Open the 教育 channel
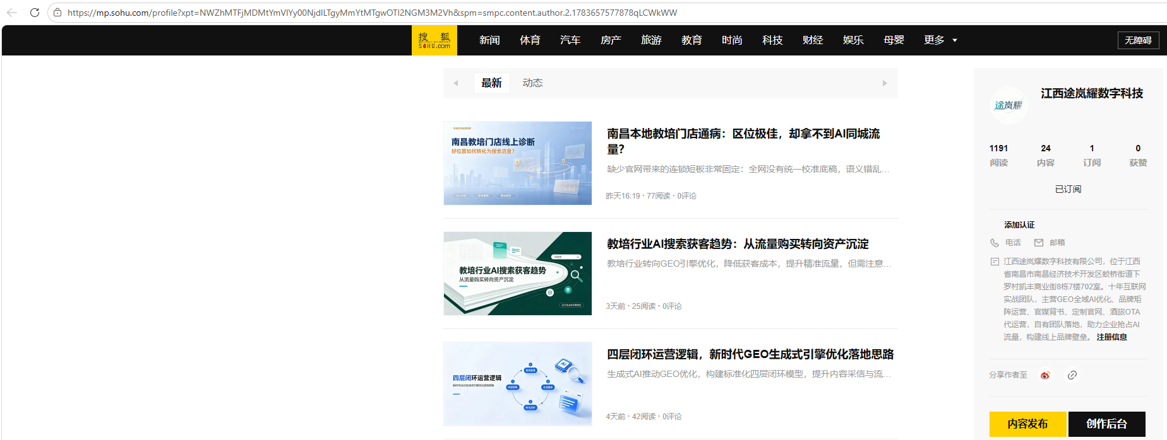 coord(691,40)
